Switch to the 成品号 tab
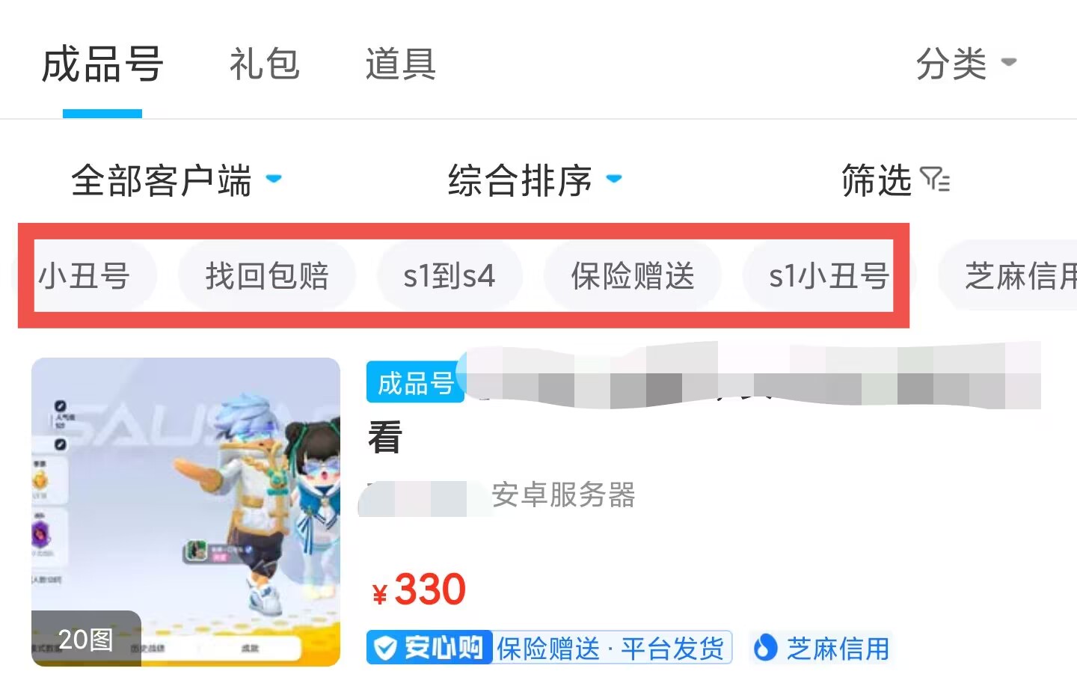The width and height of the screenshot is (1077, 698). [102, 64]
